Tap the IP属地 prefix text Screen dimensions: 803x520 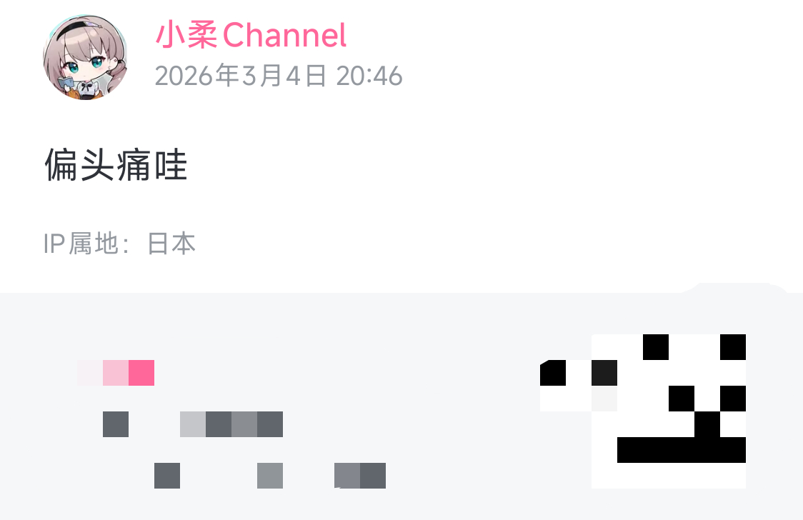pos(81,244)
